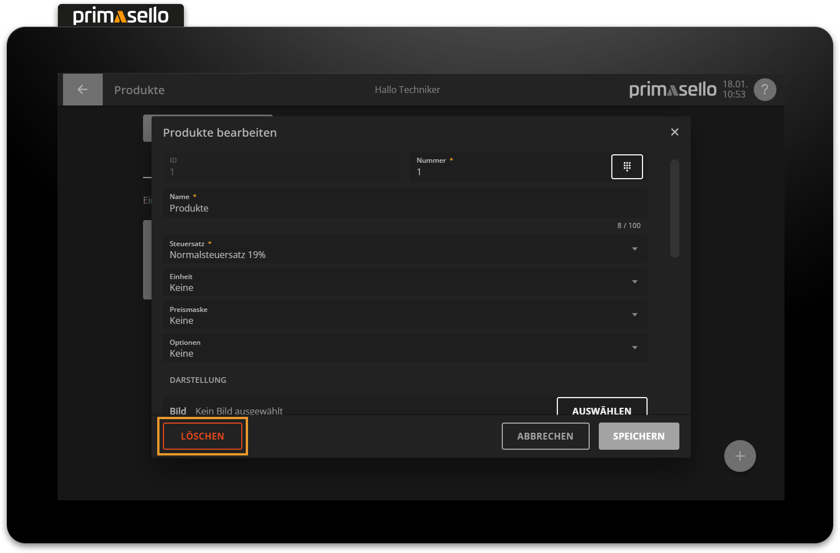Click into the Name field containing Produkte

[404, 208]
